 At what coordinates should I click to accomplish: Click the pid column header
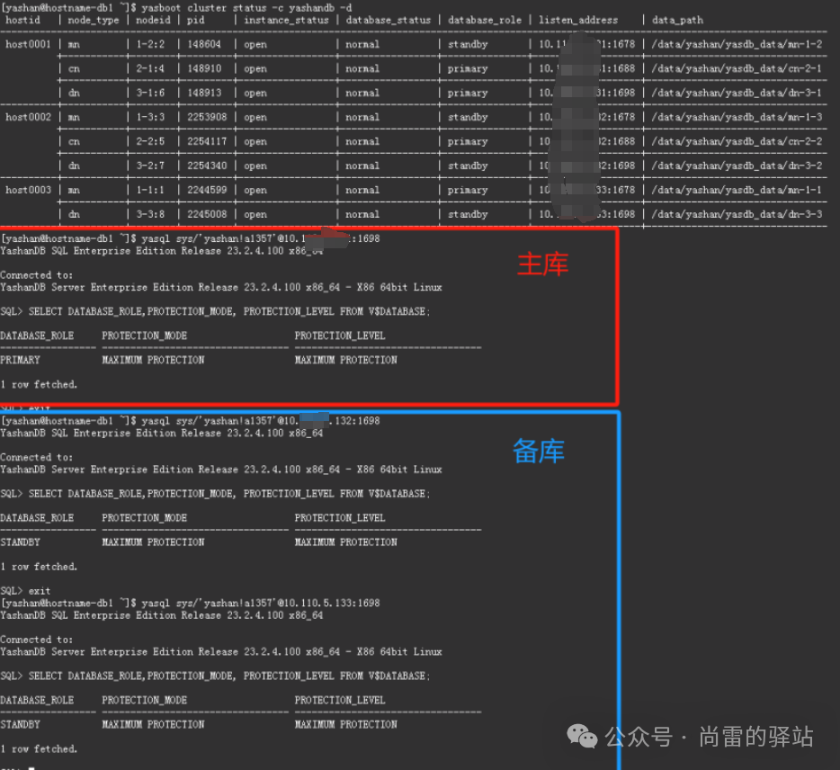[195, 21]
